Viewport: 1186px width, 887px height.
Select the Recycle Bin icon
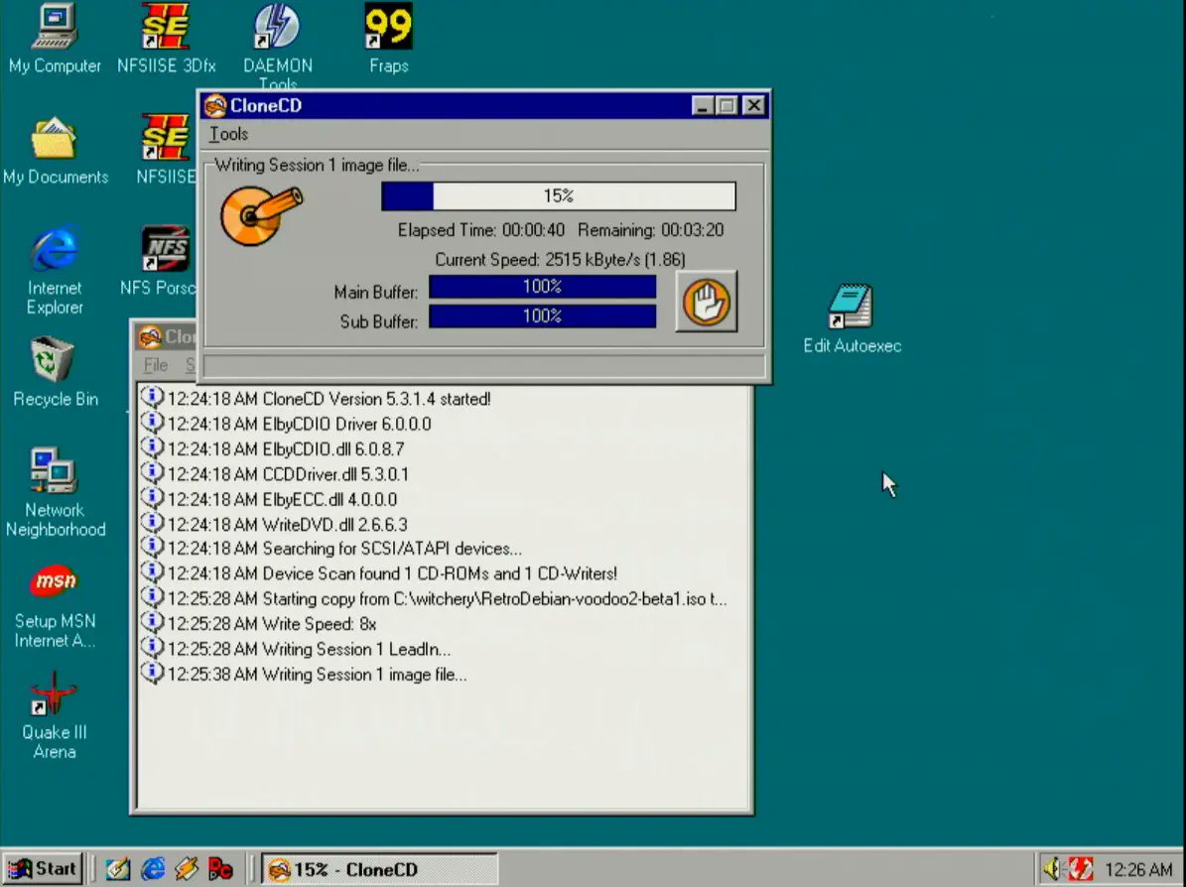point(55,372)
